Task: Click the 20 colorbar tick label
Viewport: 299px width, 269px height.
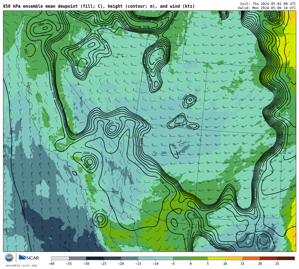Action: click(x=260, y=264)
